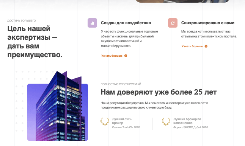Click the arrow icon after the «Узнать больше» link under «Синхронизировано с вами»
The image size is (245, 146).
pyautogui.click(x=206, y=46)
